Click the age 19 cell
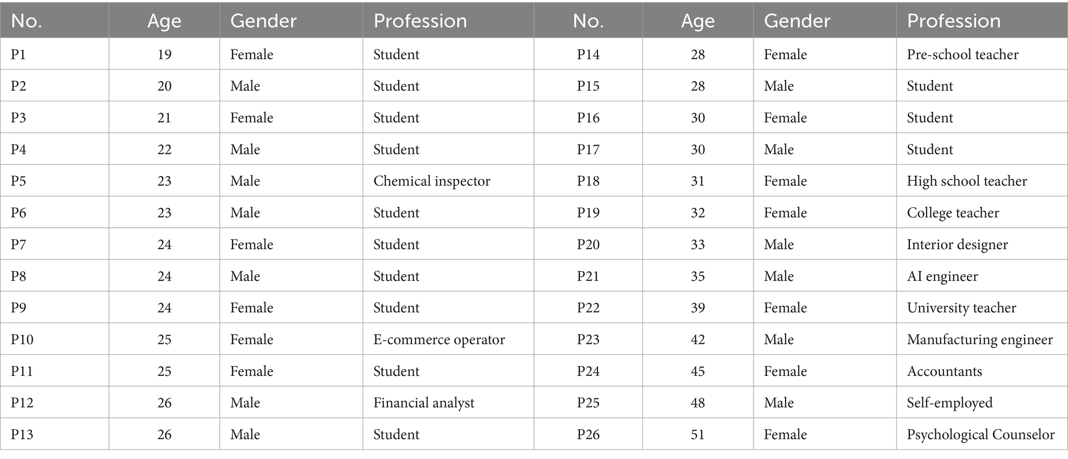This screenshot has height=459, width=1068. [x=164, y=54]
